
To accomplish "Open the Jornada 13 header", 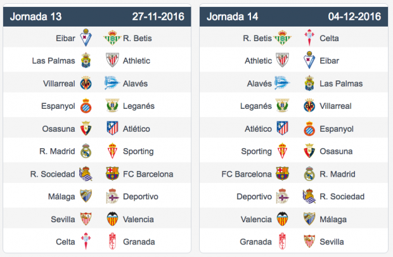I will 97,16.
